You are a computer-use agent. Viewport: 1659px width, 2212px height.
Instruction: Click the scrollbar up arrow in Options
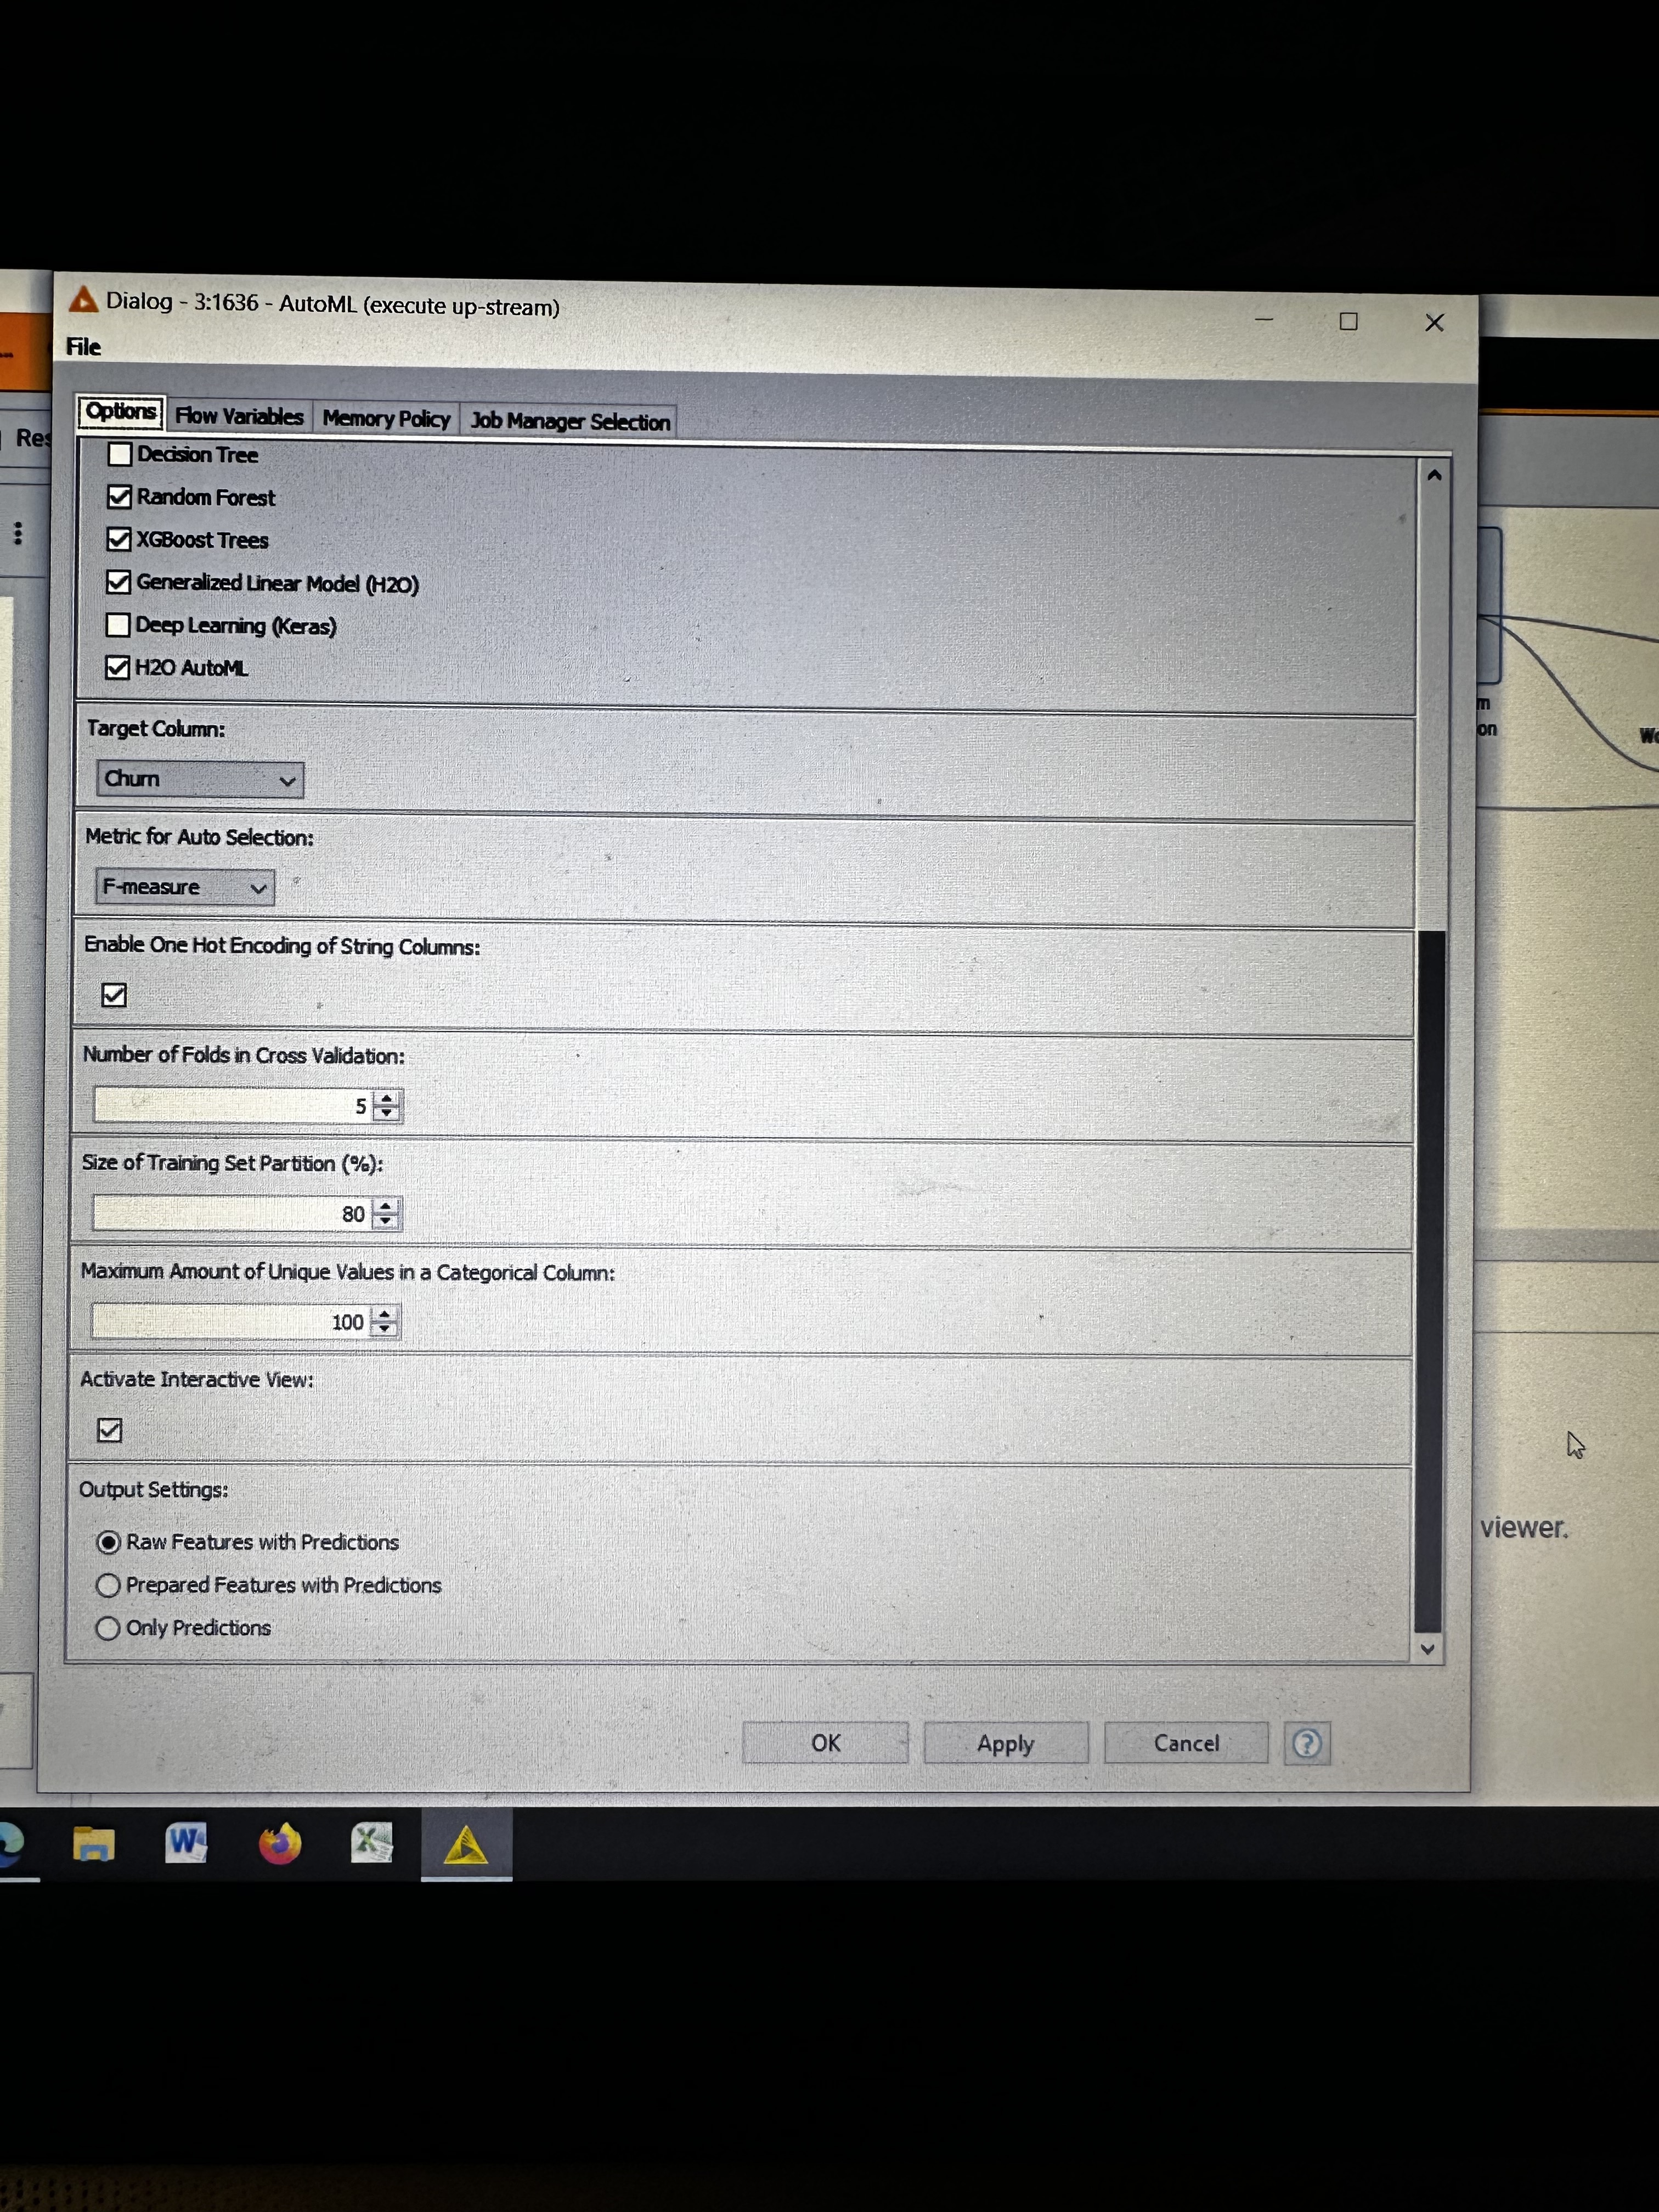tap(1434, 476)
